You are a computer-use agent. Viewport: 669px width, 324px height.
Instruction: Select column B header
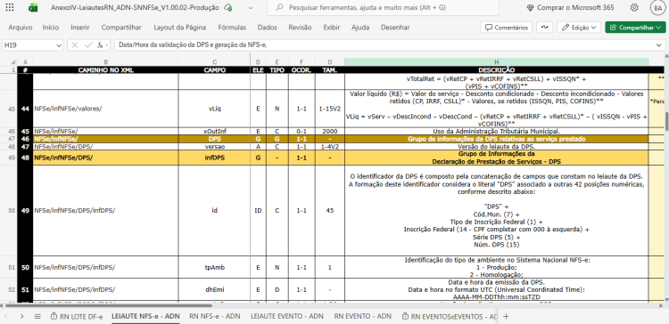tap(106, 62)
